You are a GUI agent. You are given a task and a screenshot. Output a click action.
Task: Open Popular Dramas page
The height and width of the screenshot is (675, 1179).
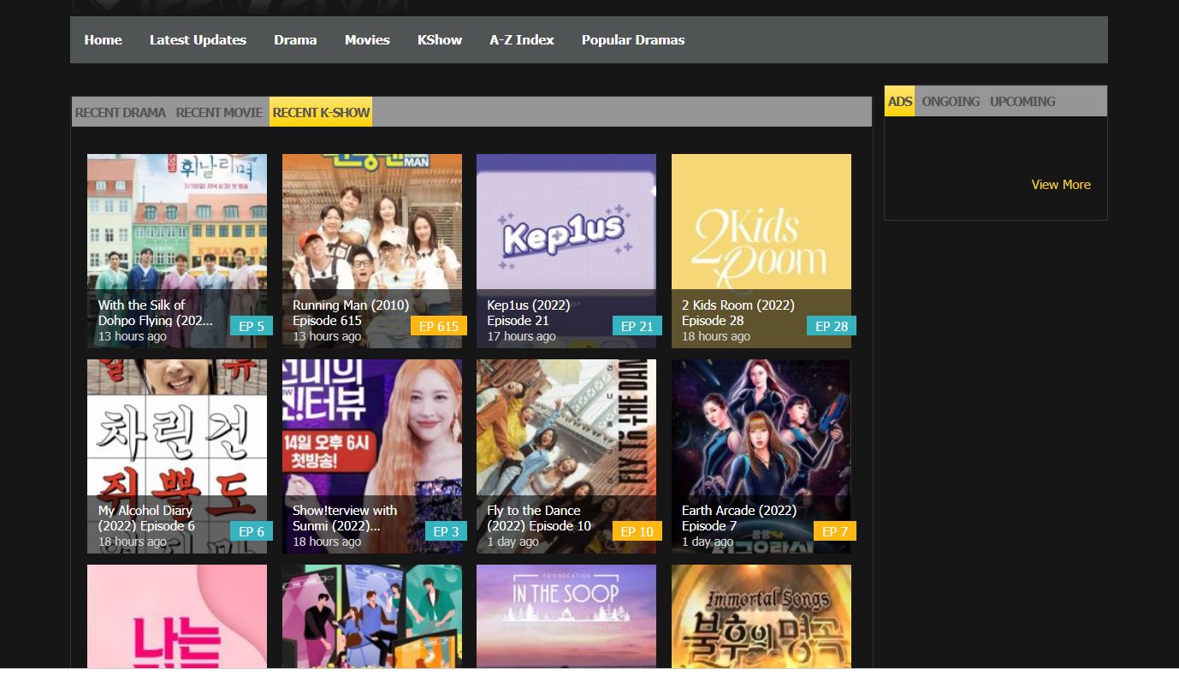point(633,40)
